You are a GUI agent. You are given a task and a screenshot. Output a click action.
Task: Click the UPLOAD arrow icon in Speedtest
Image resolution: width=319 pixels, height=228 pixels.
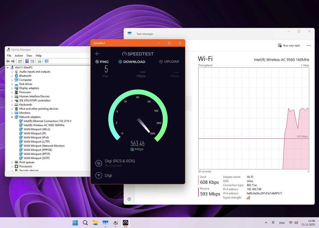pyautogui.click(x=161, y=61)
